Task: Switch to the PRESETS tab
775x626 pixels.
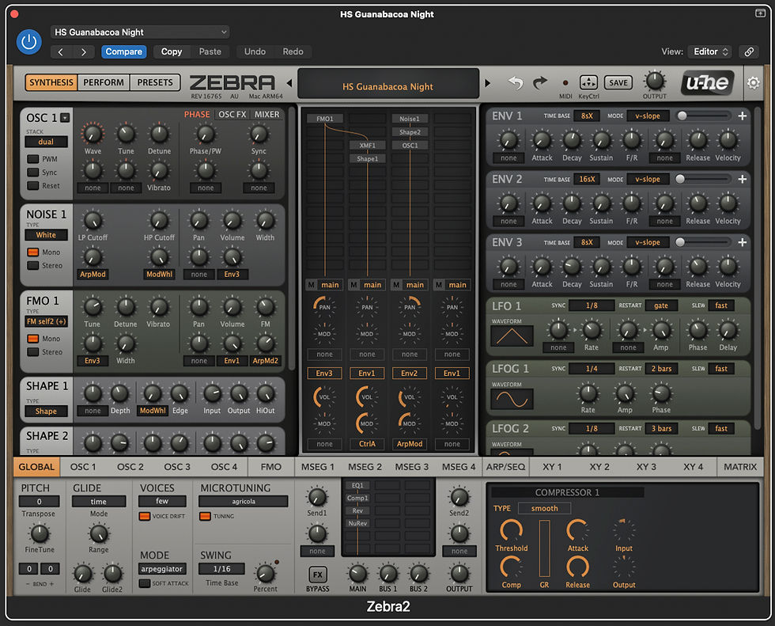Action: coord(155,82)
